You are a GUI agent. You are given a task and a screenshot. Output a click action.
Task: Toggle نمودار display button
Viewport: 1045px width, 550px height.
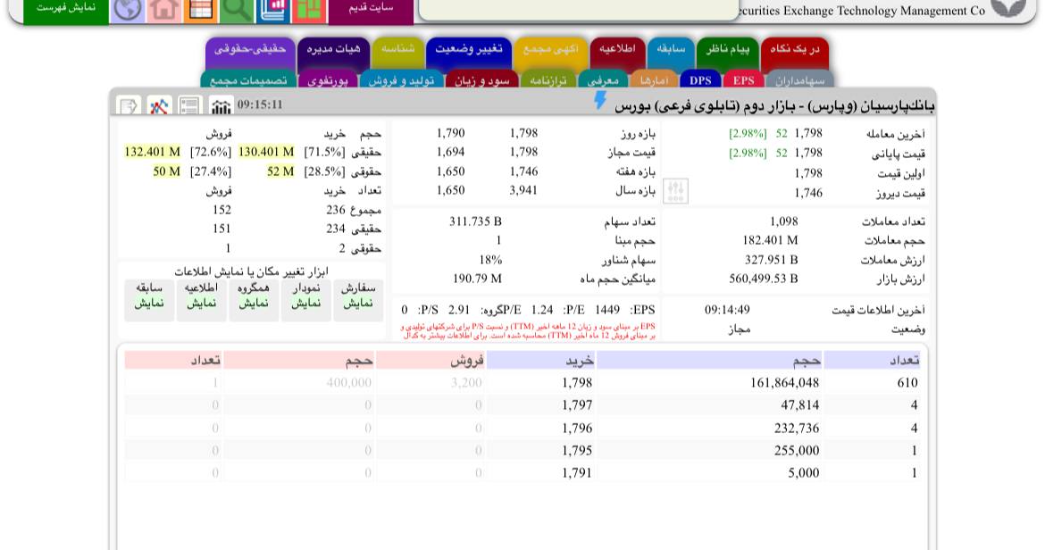(306, 296)
